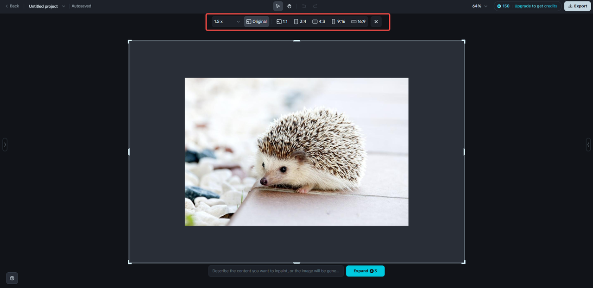593x288 pixels.
Task: Go back using the Back button
Action: (x=12, y=6)
